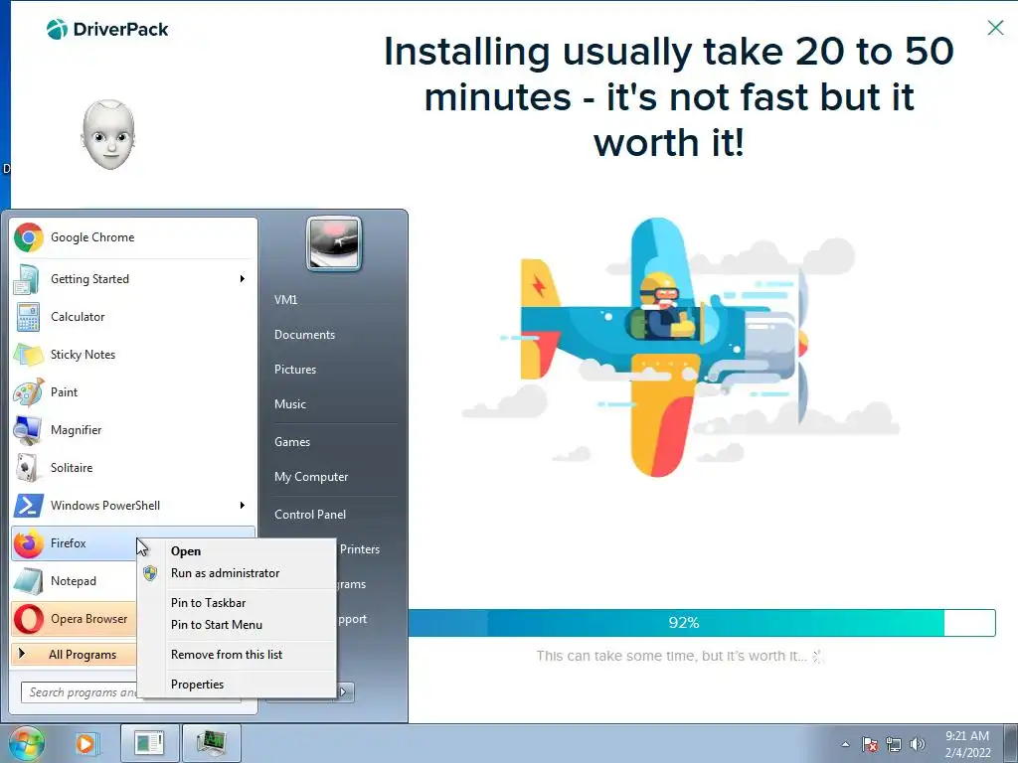This screenshot has height=763, width=1018.
Task: Choose Run as administrator
Action: point(238,573)
